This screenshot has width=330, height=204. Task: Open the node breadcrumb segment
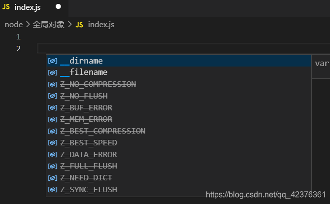(14, 25)
